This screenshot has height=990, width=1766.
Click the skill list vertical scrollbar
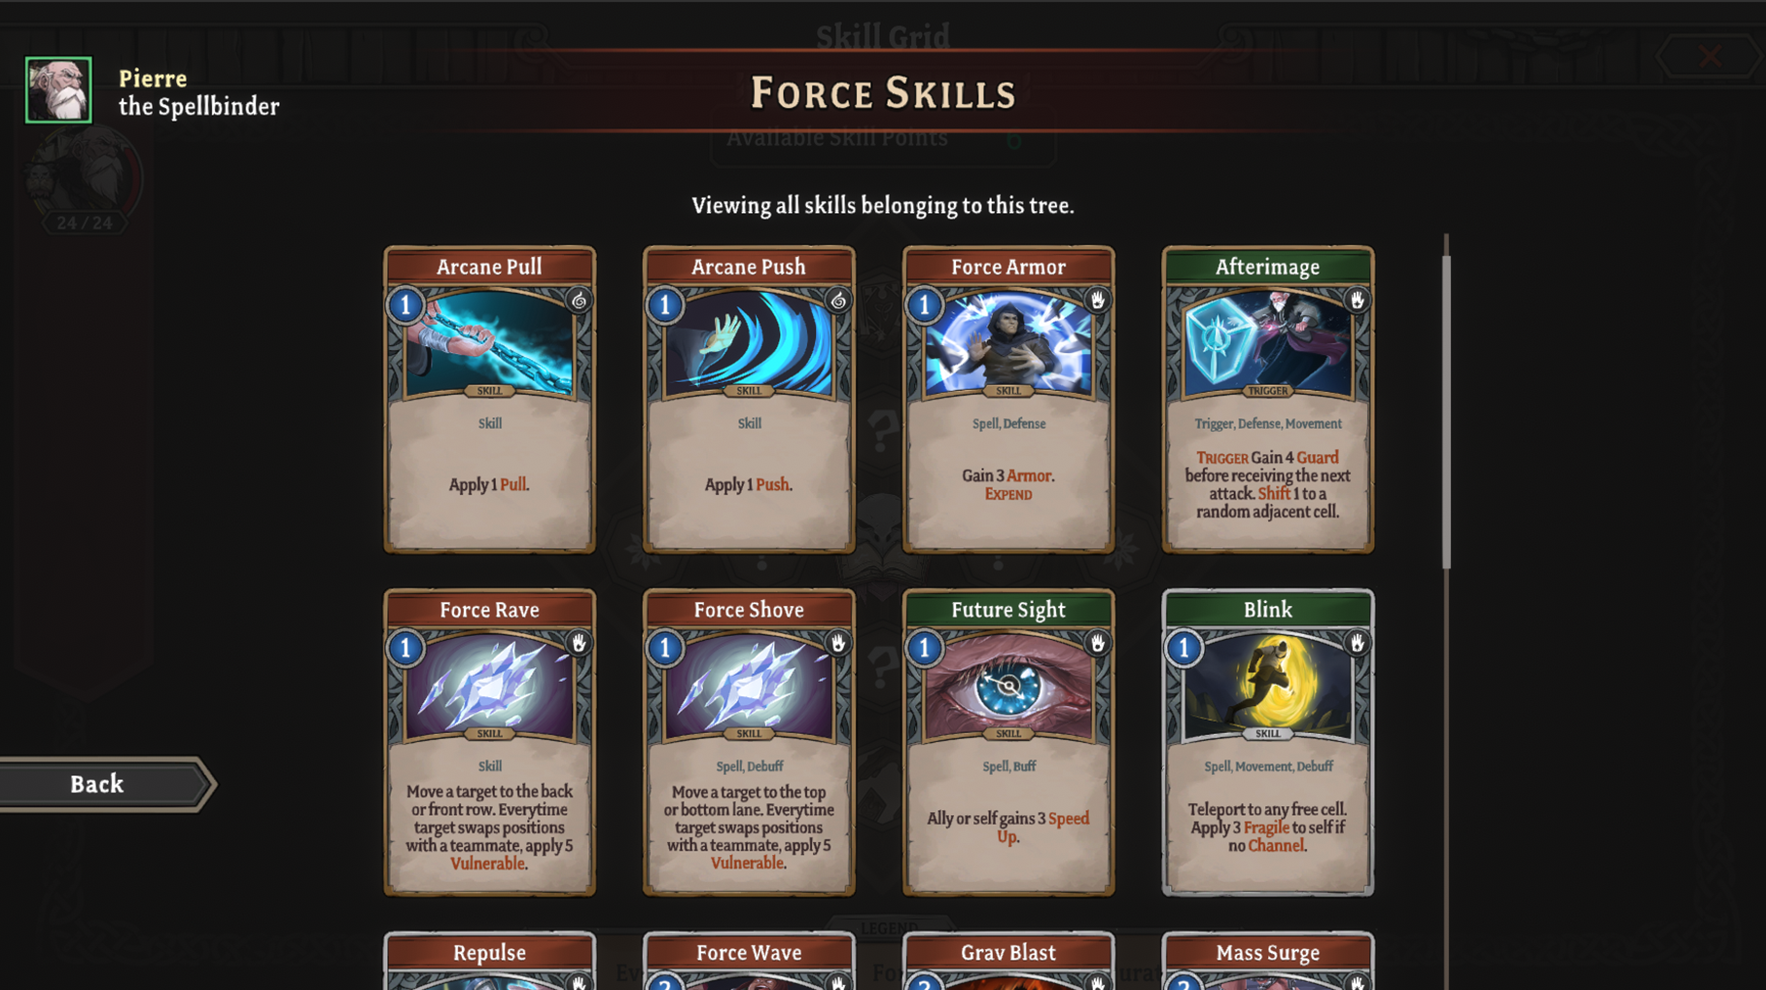[x=1446, y=413]
